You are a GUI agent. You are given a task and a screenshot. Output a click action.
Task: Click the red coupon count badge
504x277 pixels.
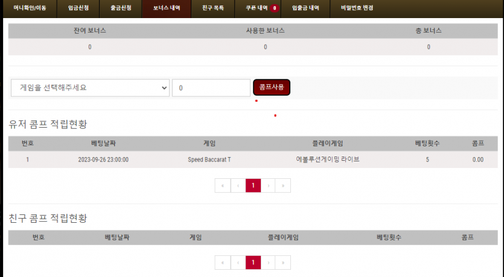pyautogui.click(x=275, y=8)
